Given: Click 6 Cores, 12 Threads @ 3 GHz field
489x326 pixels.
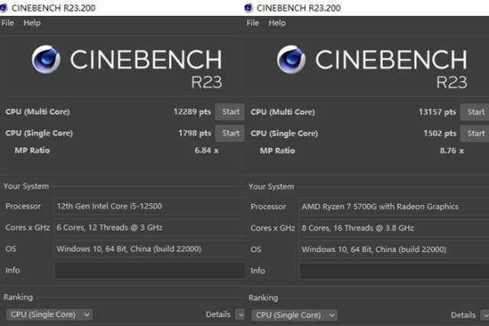Looking at the screenshot, I should click(x=150, y=228).
